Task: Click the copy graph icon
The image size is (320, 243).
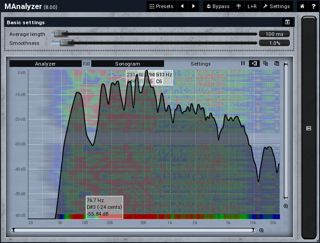Action: coord(266,63)
